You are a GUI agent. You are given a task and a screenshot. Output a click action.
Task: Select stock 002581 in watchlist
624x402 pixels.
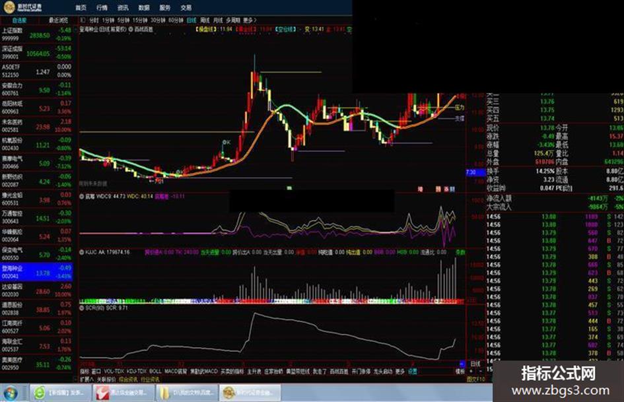point(36,126)
